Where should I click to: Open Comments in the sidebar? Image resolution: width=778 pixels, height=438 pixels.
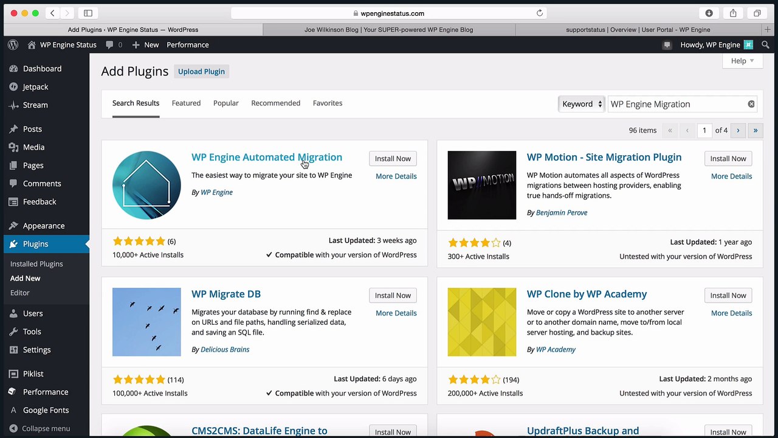(42, 184)
